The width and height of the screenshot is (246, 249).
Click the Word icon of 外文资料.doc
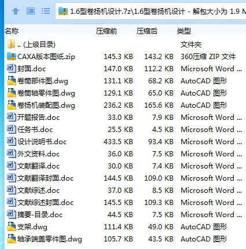12,153
